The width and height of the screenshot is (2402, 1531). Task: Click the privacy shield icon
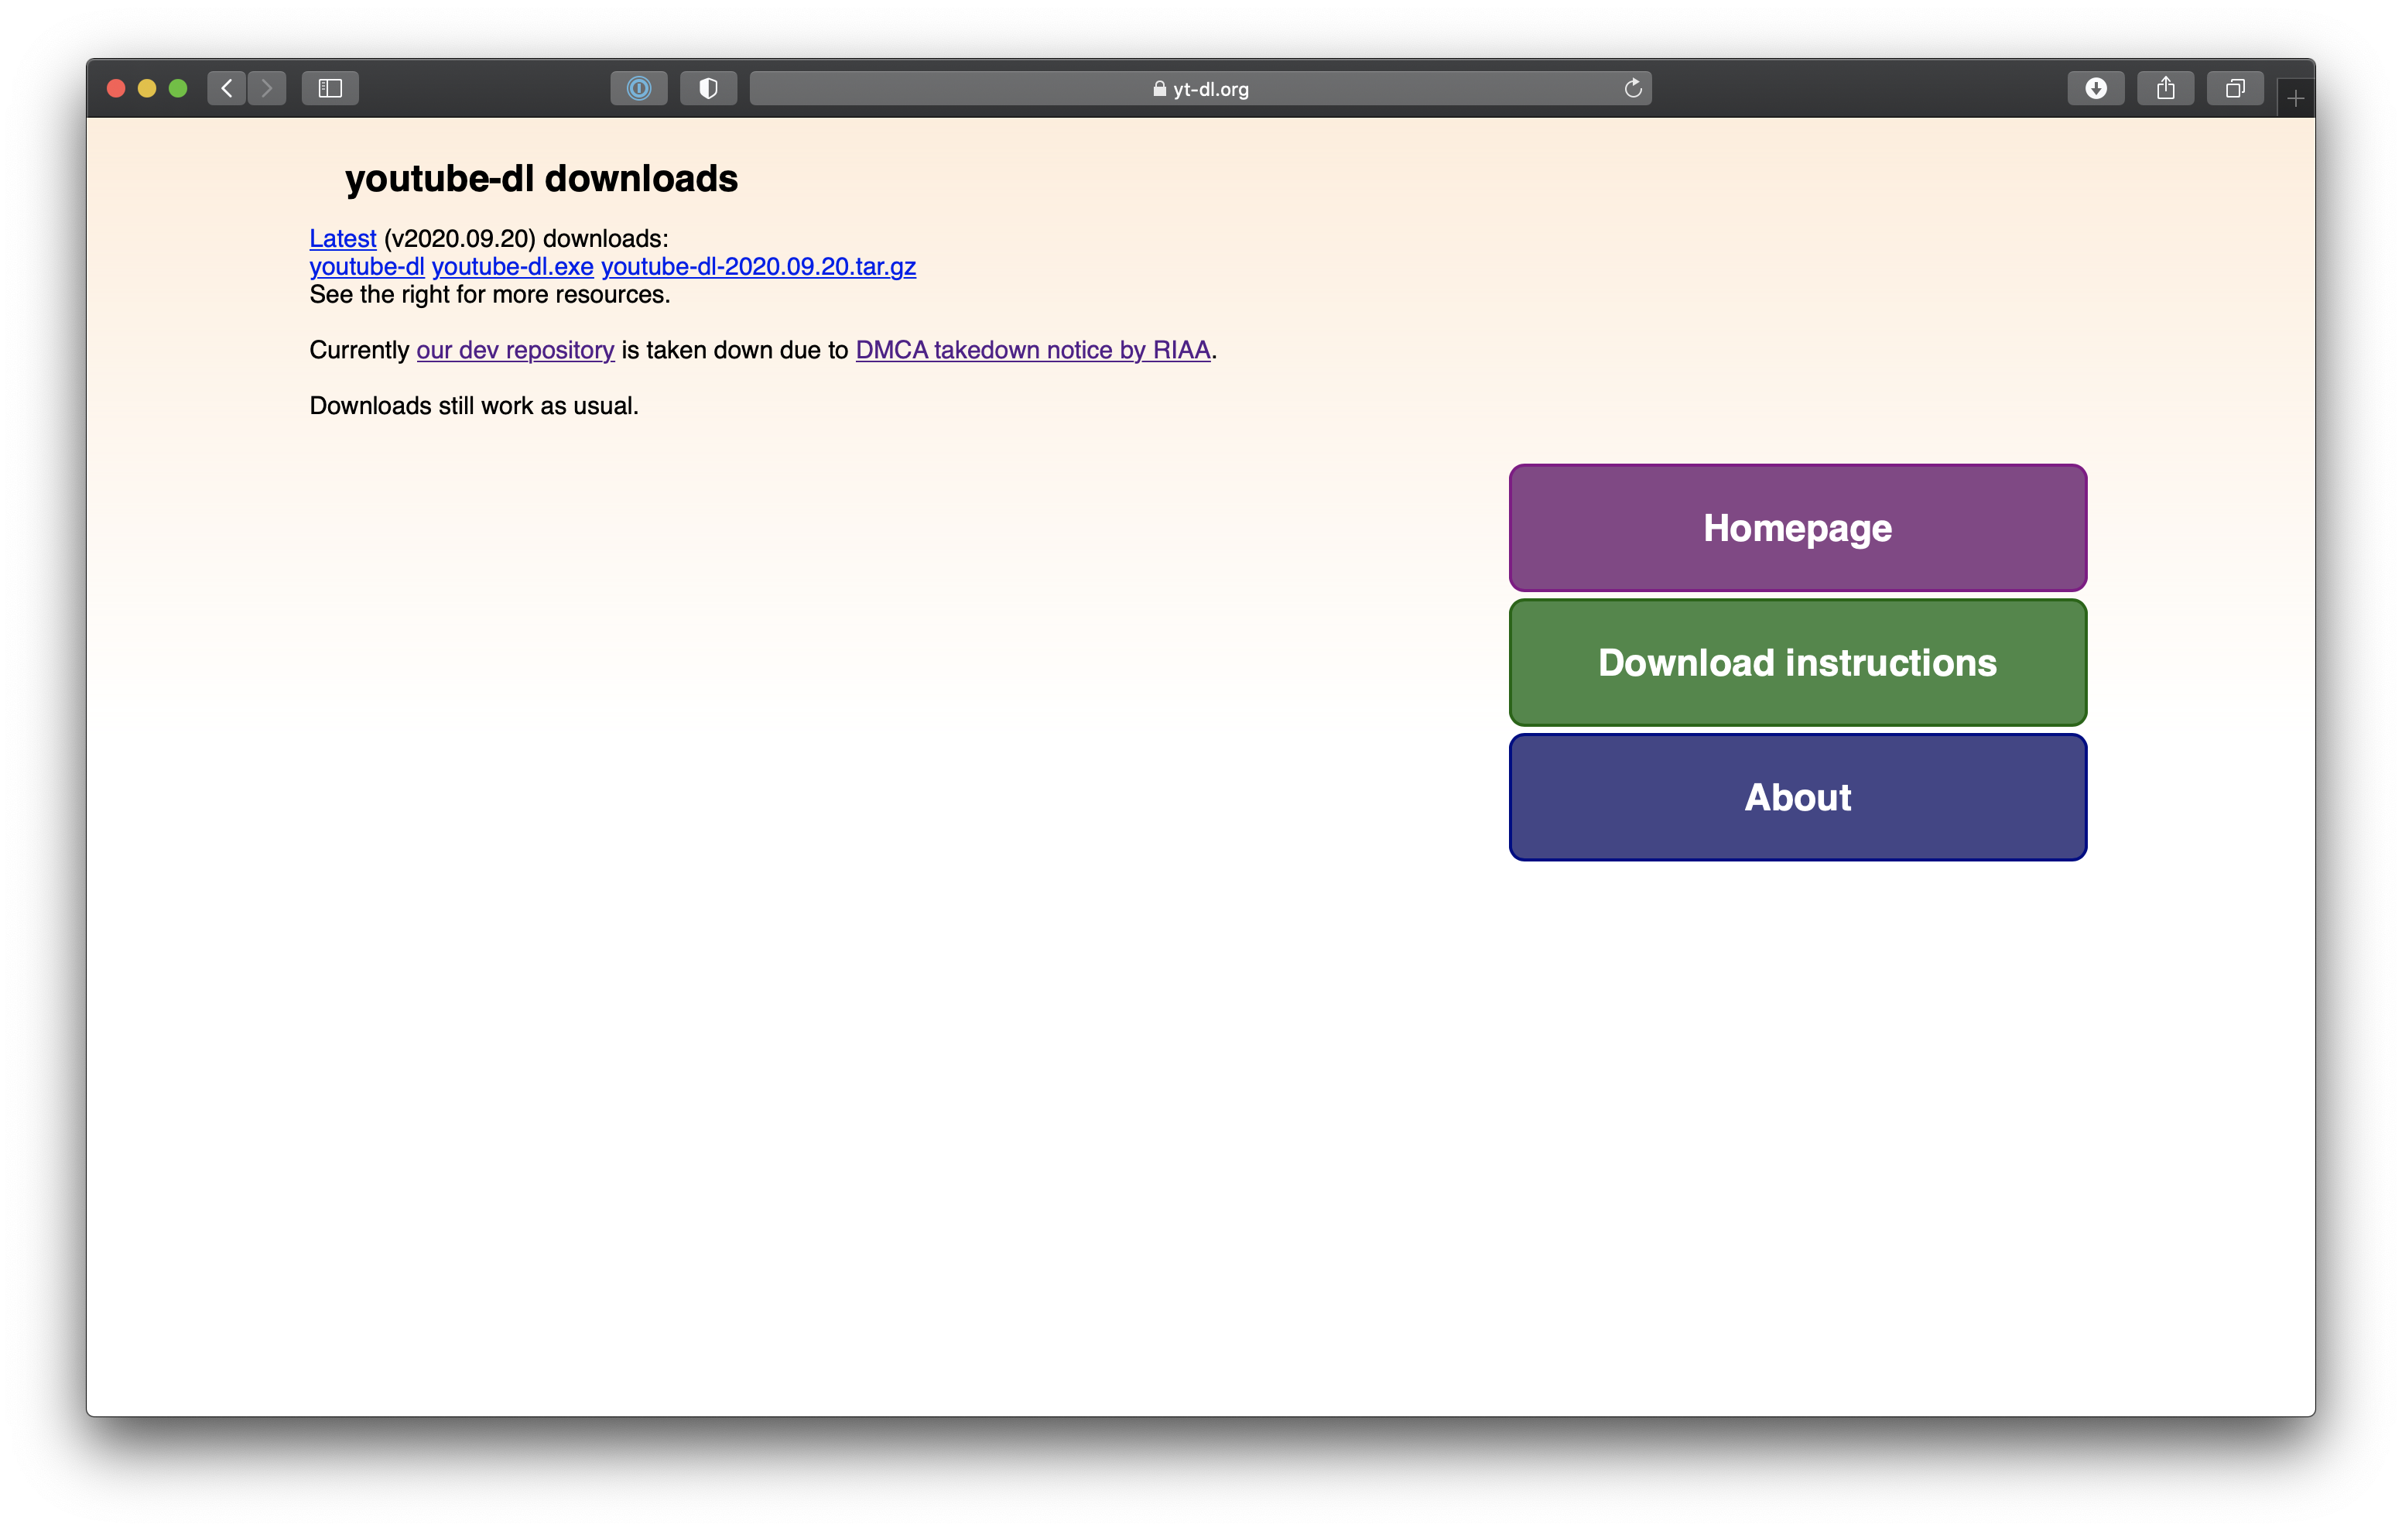[708, 87]
